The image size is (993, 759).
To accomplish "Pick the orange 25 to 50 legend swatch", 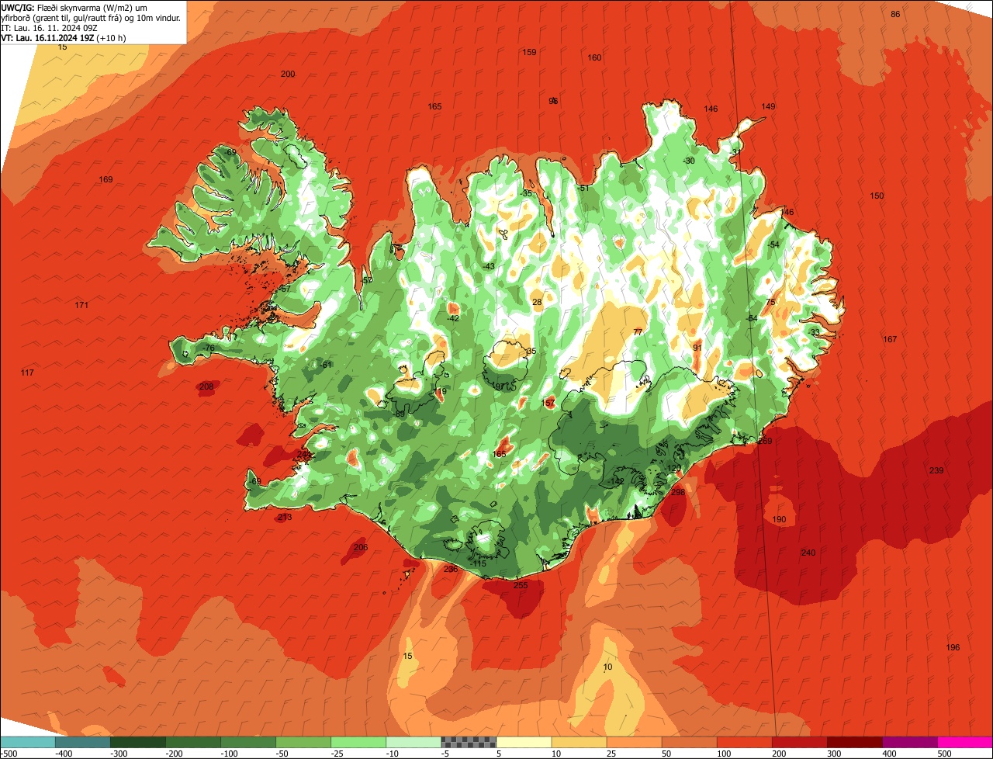I will coord(634,742).
